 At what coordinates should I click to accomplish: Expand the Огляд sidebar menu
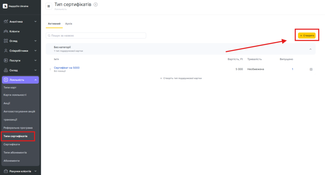click(x=35, y=41)
